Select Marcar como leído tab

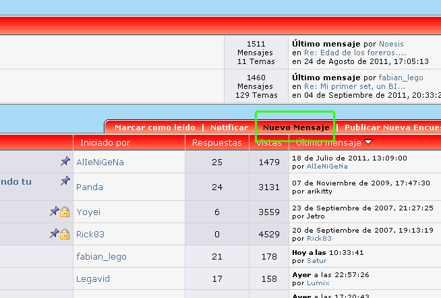155,127
